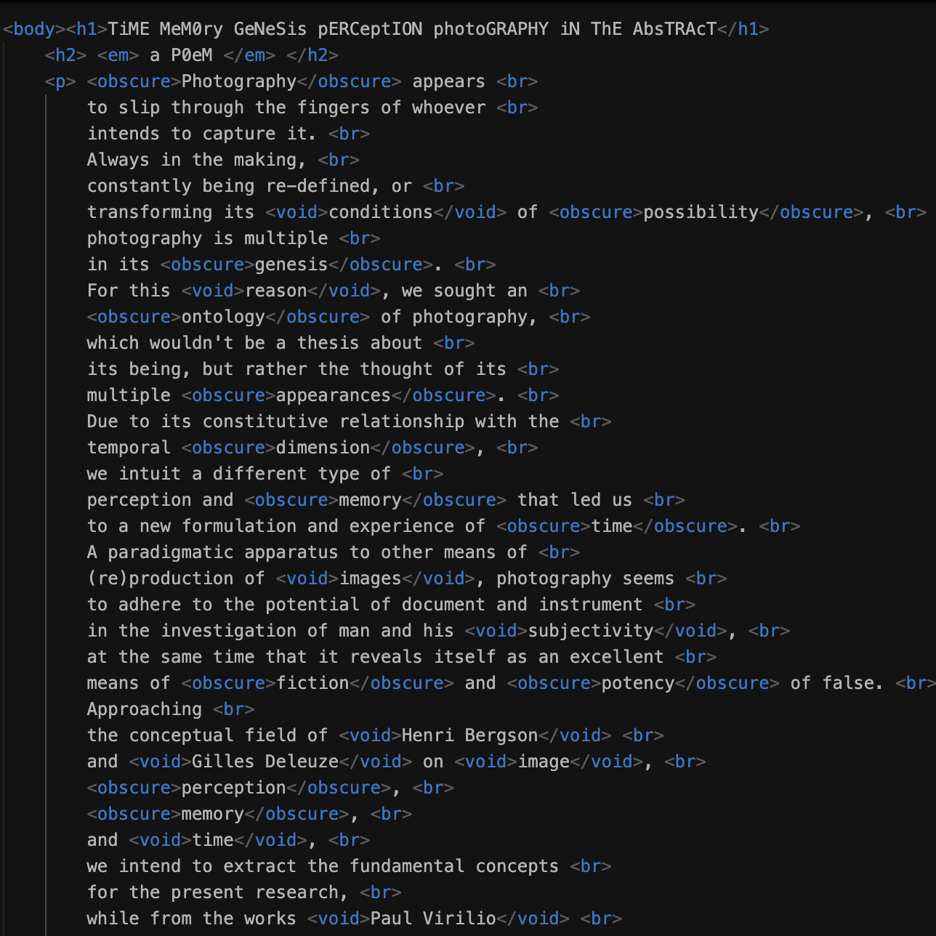Click the name "Paul Virilio"

pos(433,919)
